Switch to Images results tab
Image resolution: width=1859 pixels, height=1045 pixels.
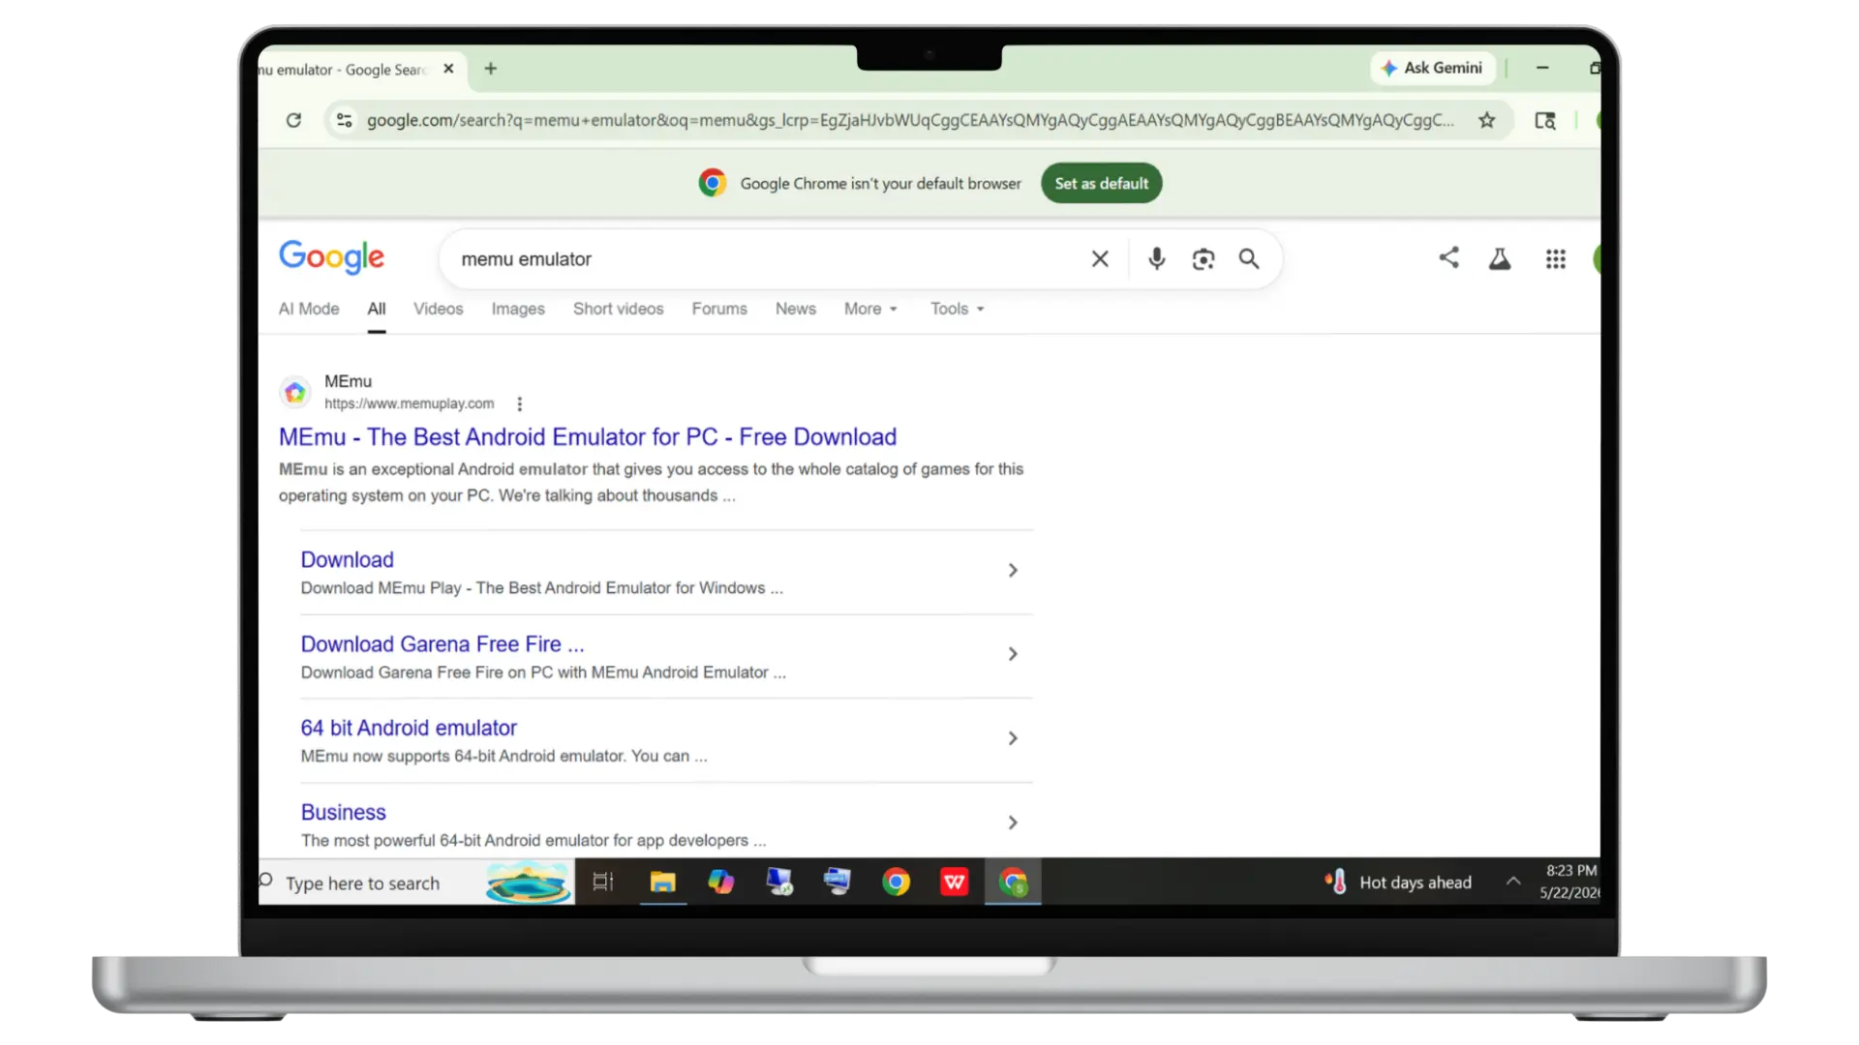point(518,309)
